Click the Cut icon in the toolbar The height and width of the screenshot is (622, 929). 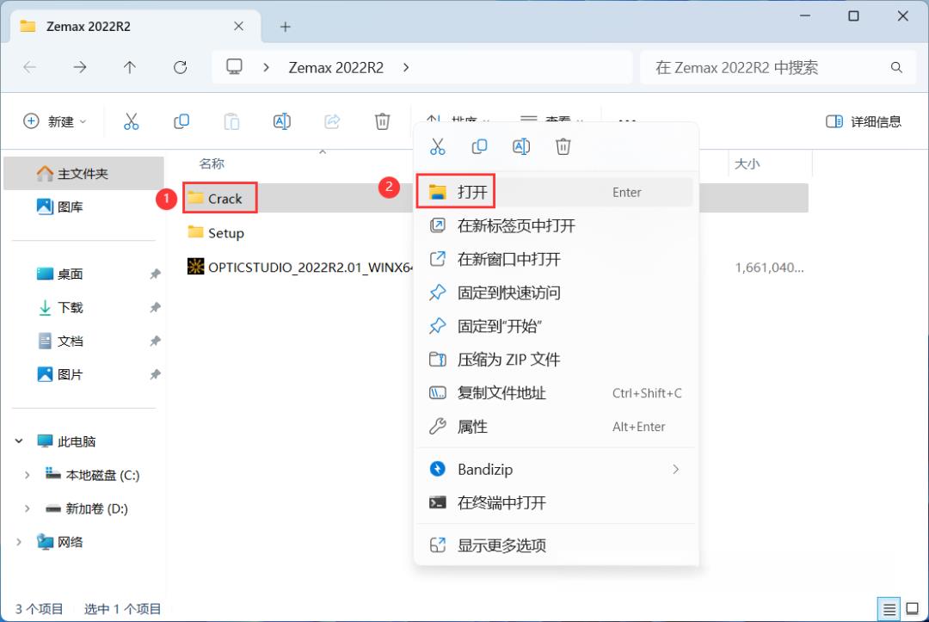[x=131, y=121]
